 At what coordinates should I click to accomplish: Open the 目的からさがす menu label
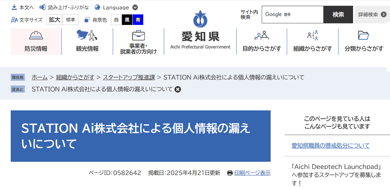(262, 49)
